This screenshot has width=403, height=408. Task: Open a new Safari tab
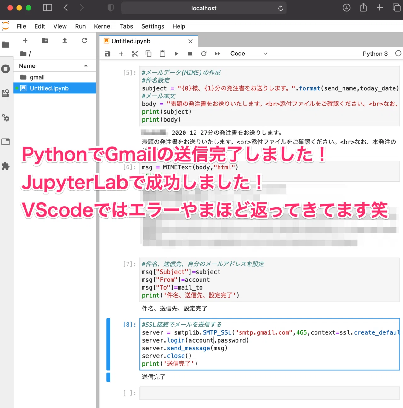(380, 8)
